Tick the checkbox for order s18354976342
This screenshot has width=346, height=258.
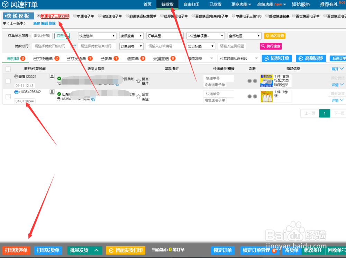click(8, 97)
